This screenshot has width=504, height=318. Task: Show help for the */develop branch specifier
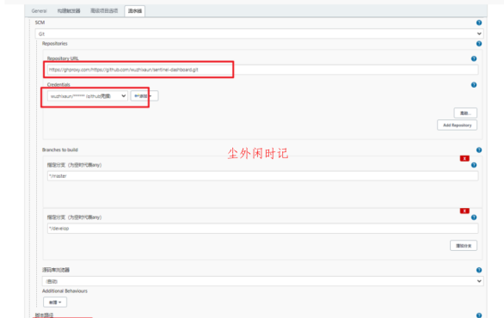(474, 217)
